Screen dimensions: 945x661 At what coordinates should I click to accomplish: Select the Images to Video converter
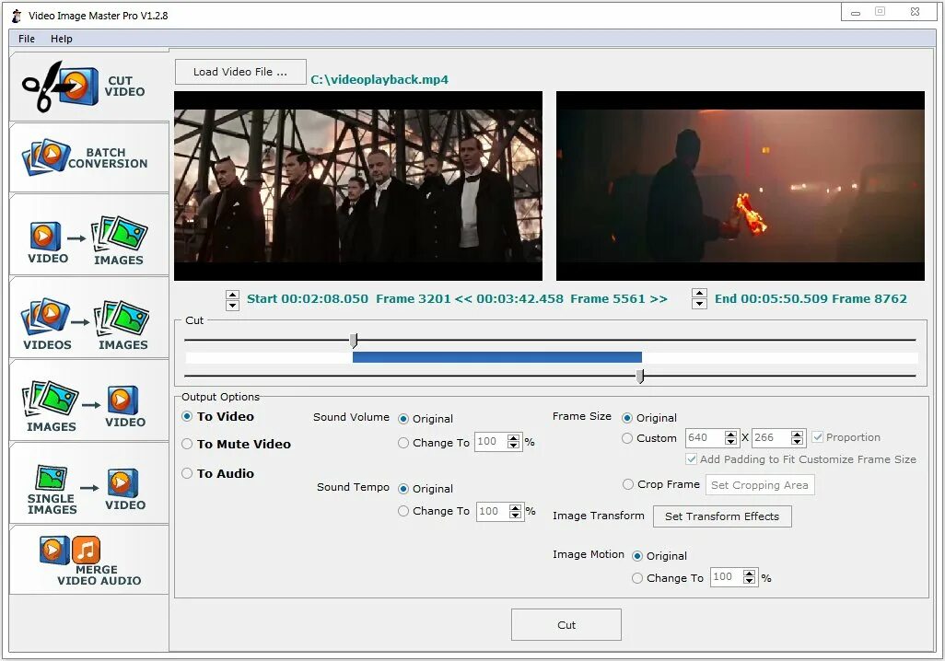(x=87, y=400)
